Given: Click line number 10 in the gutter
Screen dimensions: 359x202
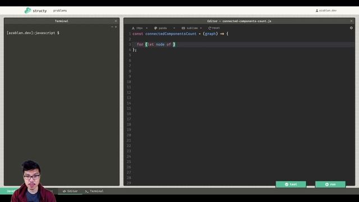Looking at the screenshot, I should coord(129,82).
